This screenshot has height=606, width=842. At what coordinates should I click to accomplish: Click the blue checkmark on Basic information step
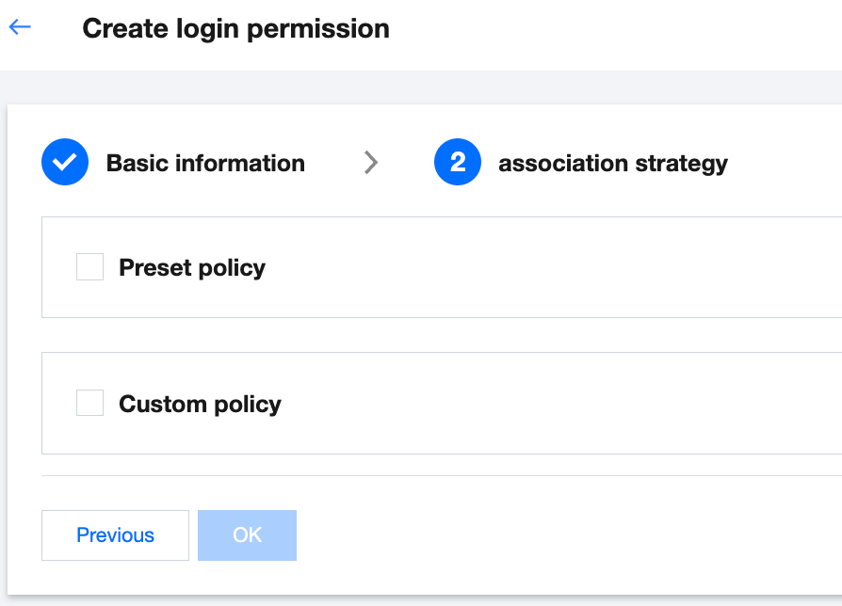(64, 162)
